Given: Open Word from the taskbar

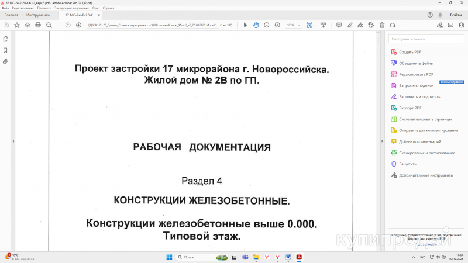Looking at the screenshot, I should 288,257.
